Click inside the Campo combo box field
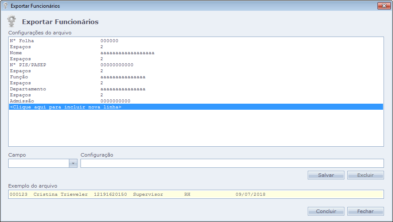This screenshot has height=222, width=393. pyautogui.click(x=39, y=163)
